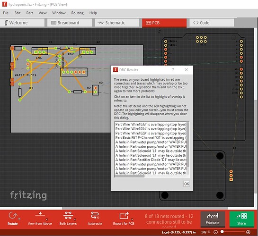
Task: Open the Help menu
Action: 93,13
